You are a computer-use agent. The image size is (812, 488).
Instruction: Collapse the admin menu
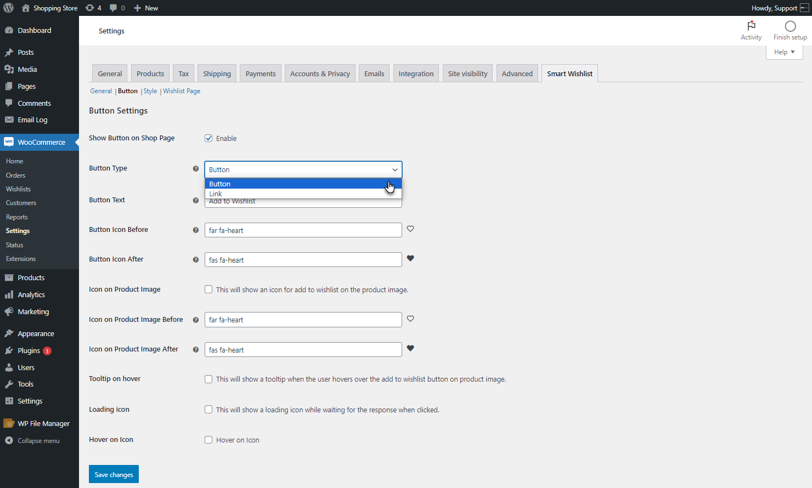tap(32, 440)
